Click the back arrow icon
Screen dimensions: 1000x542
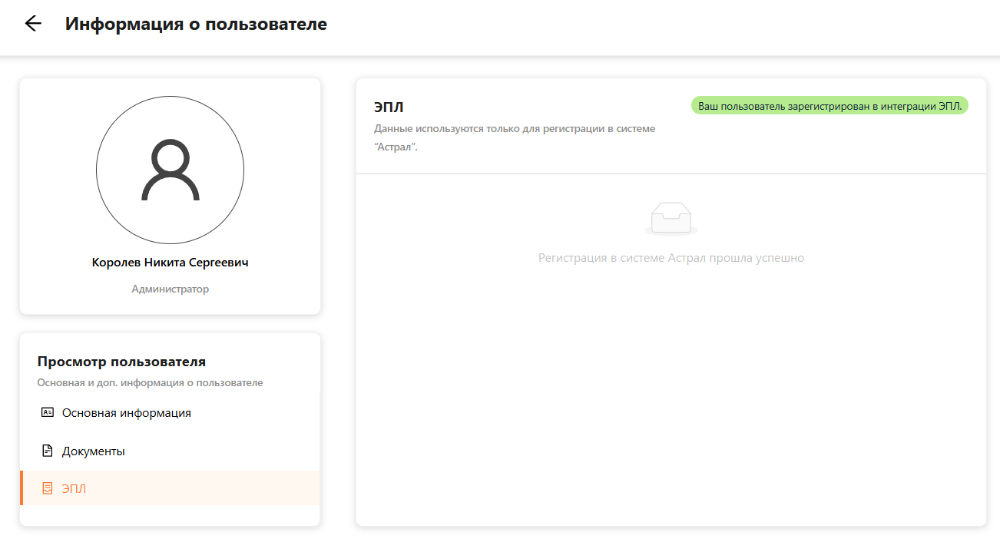click(33, 24)
